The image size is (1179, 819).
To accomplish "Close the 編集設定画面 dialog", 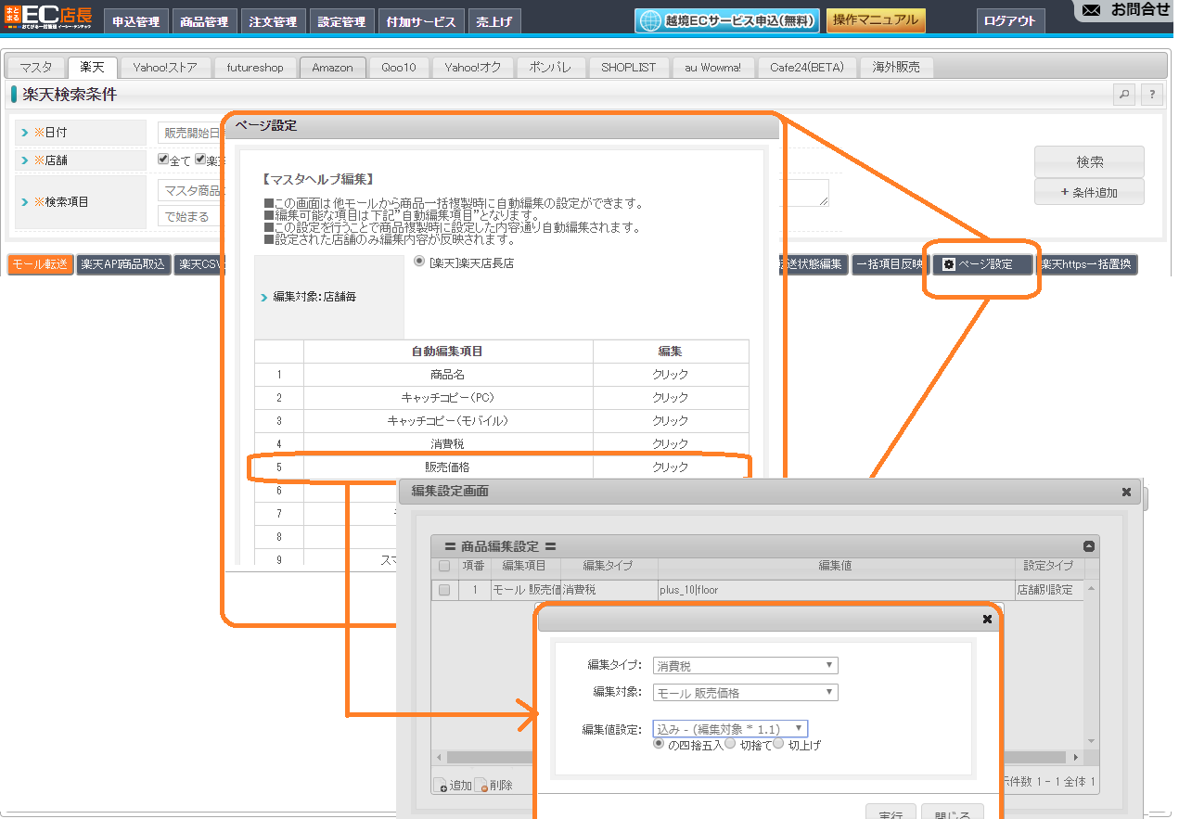I will coord(1126,492).
